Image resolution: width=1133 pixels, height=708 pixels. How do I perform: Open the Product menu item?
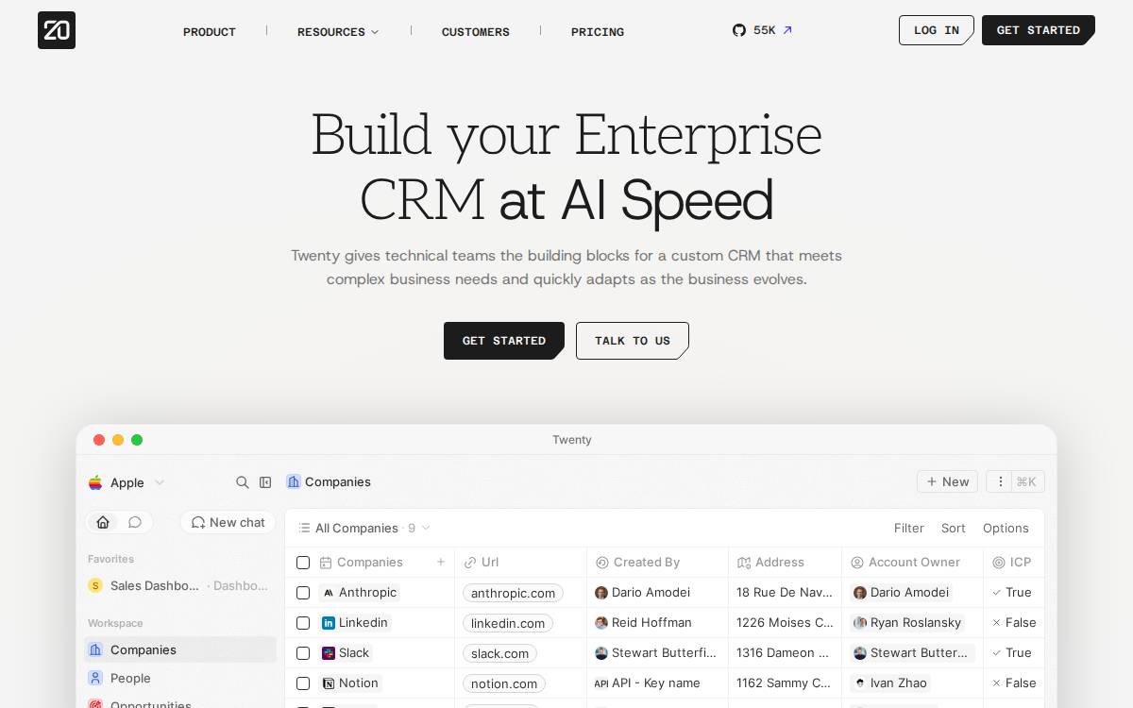[210, 32]
